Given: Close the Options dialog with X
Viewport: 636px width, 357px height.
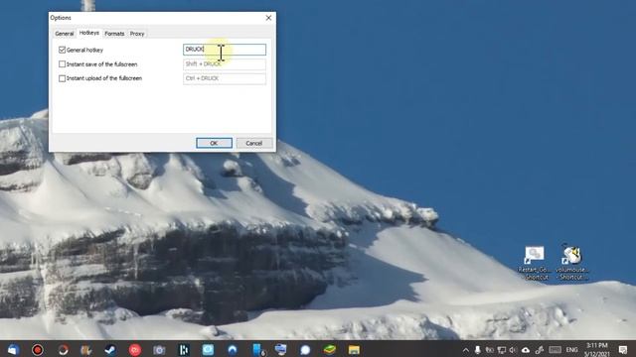Looking at the screenshot, I should click(268, 18).
